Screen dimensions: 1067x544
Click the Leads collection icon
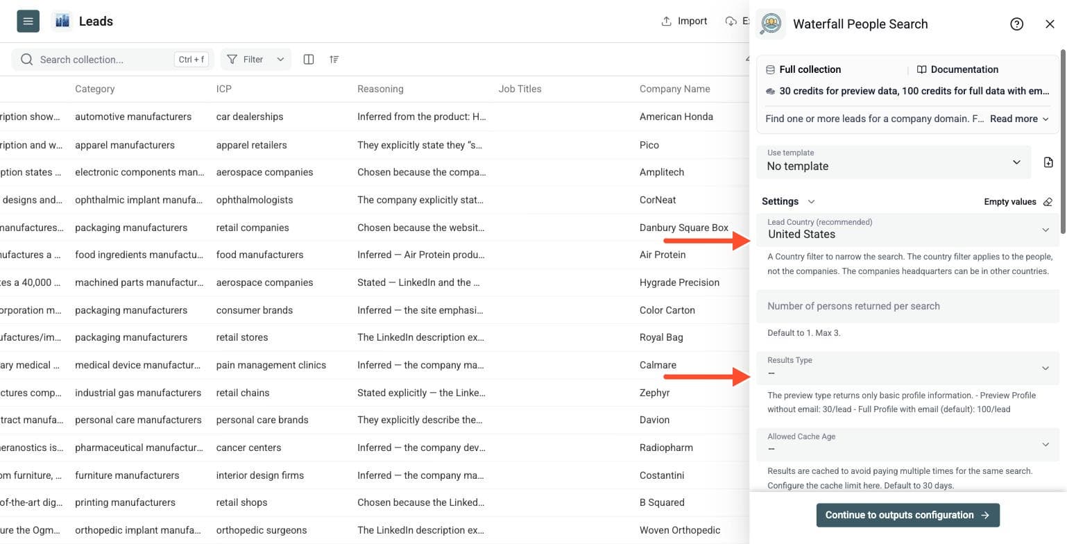tap(62, 21)
